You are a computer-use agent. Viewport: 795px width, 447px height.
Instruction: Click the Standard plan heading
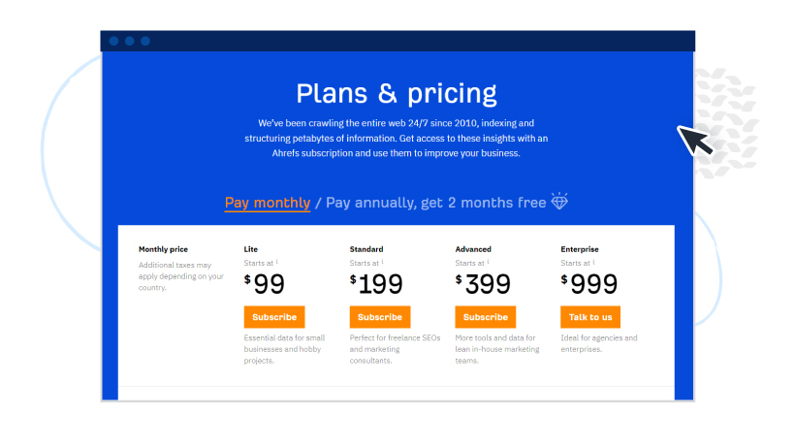[x=366, y=249]
